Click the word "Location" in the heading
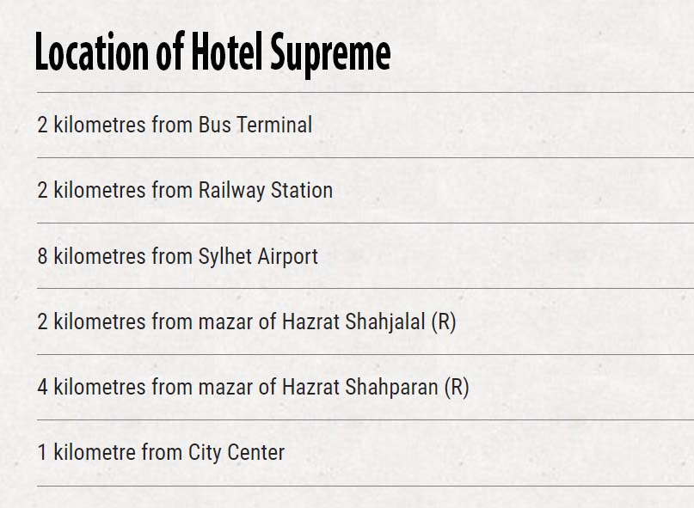This screenshot has height=508, width=694. click(92, 52)
